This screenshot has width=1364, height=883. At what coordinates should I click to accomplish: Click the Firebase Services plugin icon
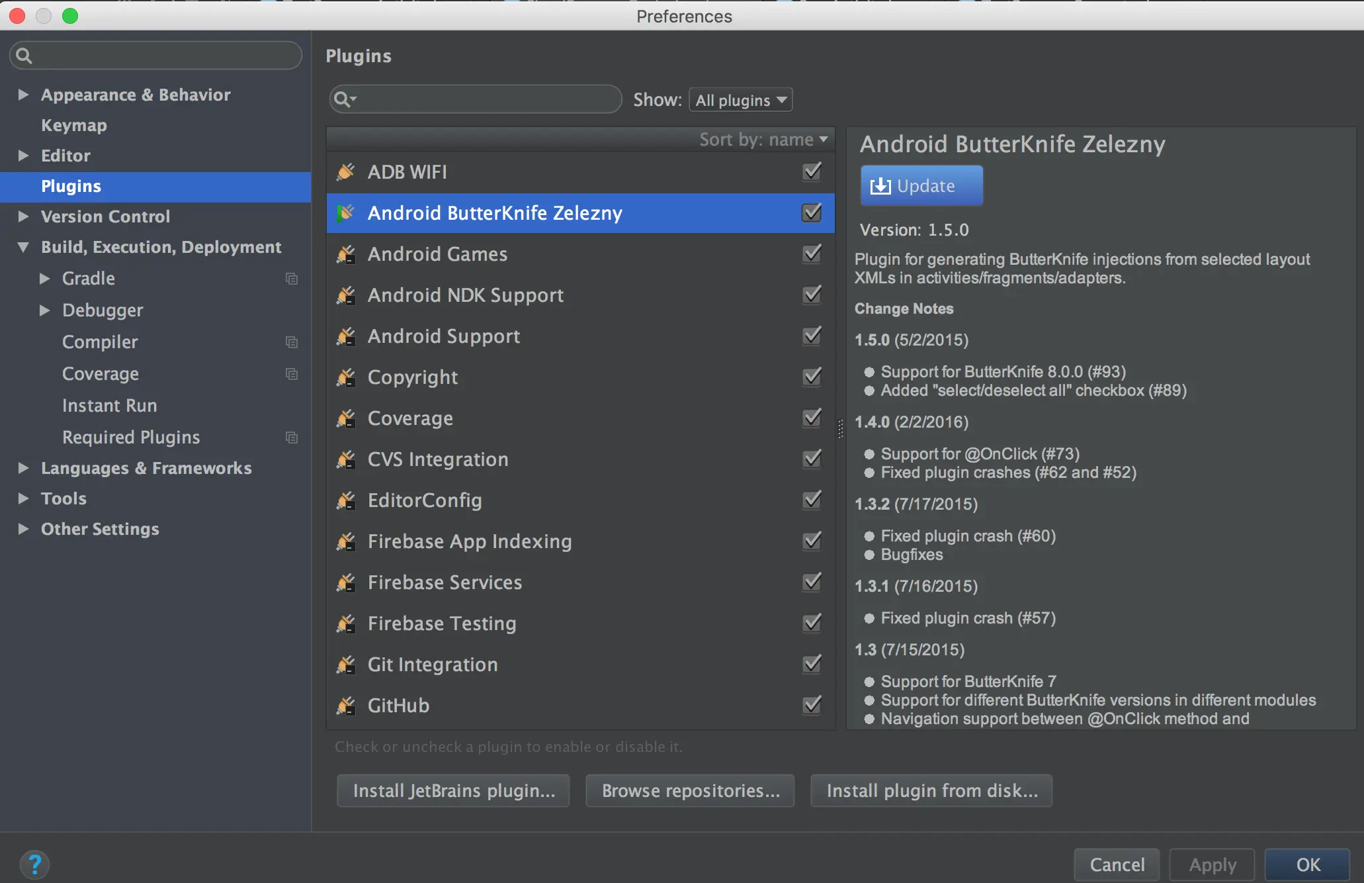346,582
